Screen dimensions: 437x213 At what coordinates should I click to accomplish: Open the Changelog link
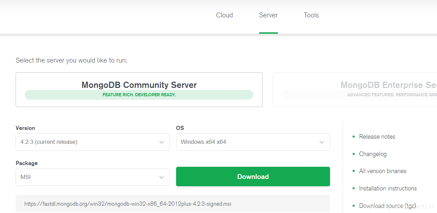coord(373,154)
